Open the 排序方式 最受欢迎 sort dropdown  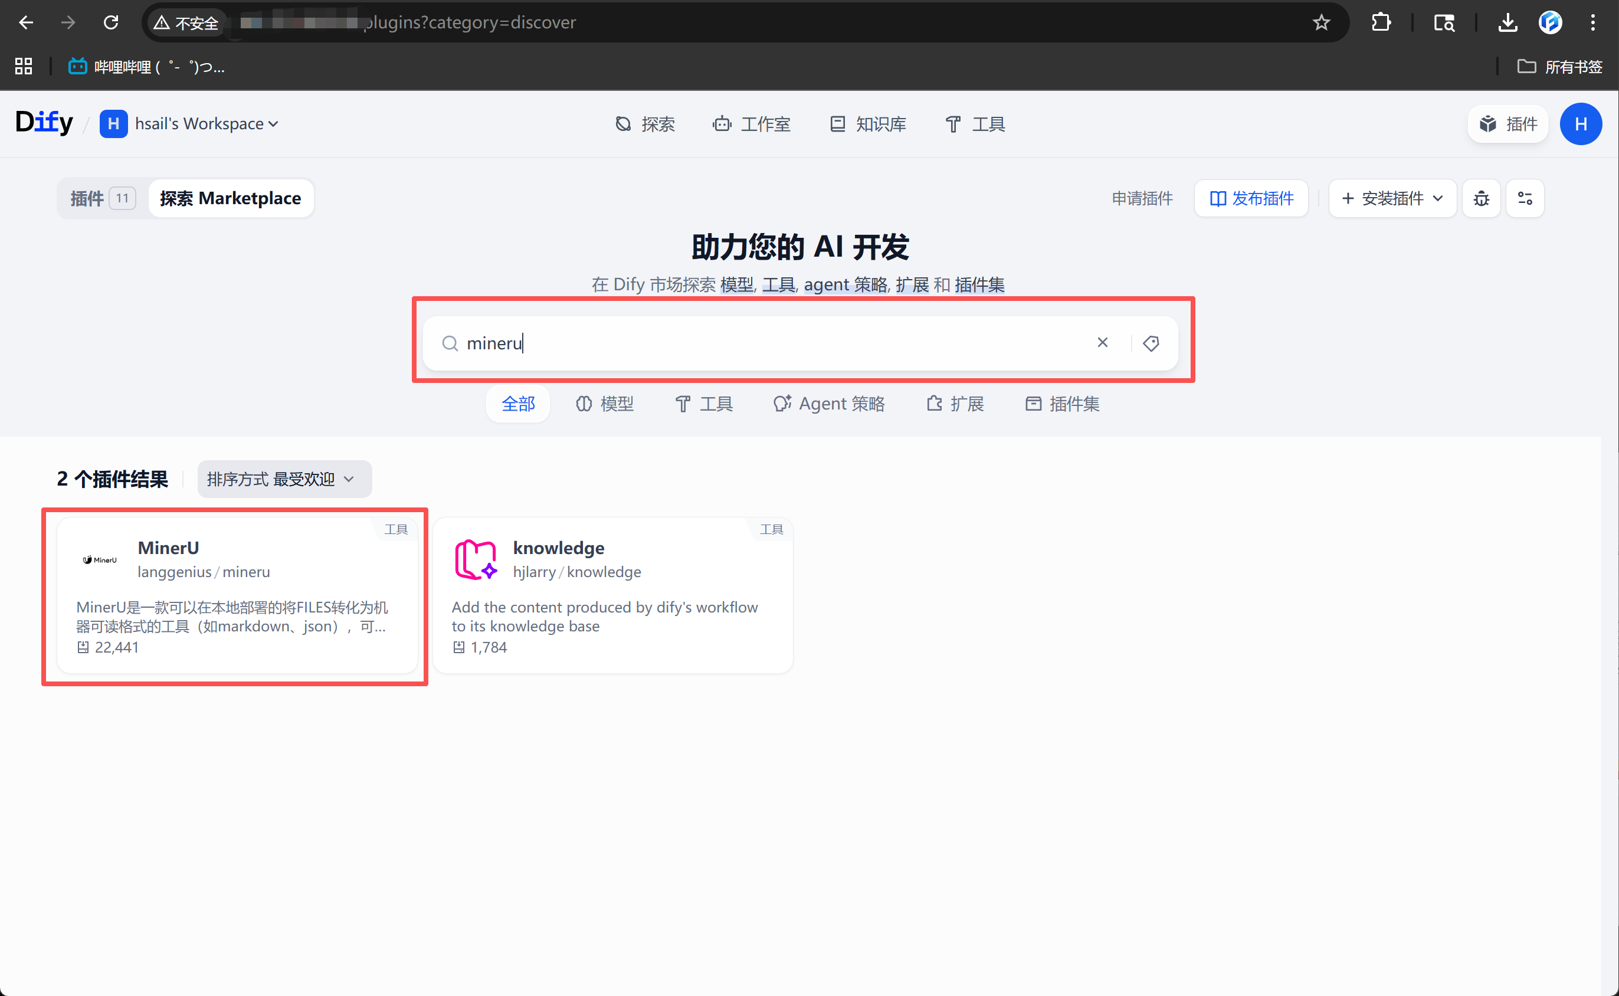[x=284, y=479]
